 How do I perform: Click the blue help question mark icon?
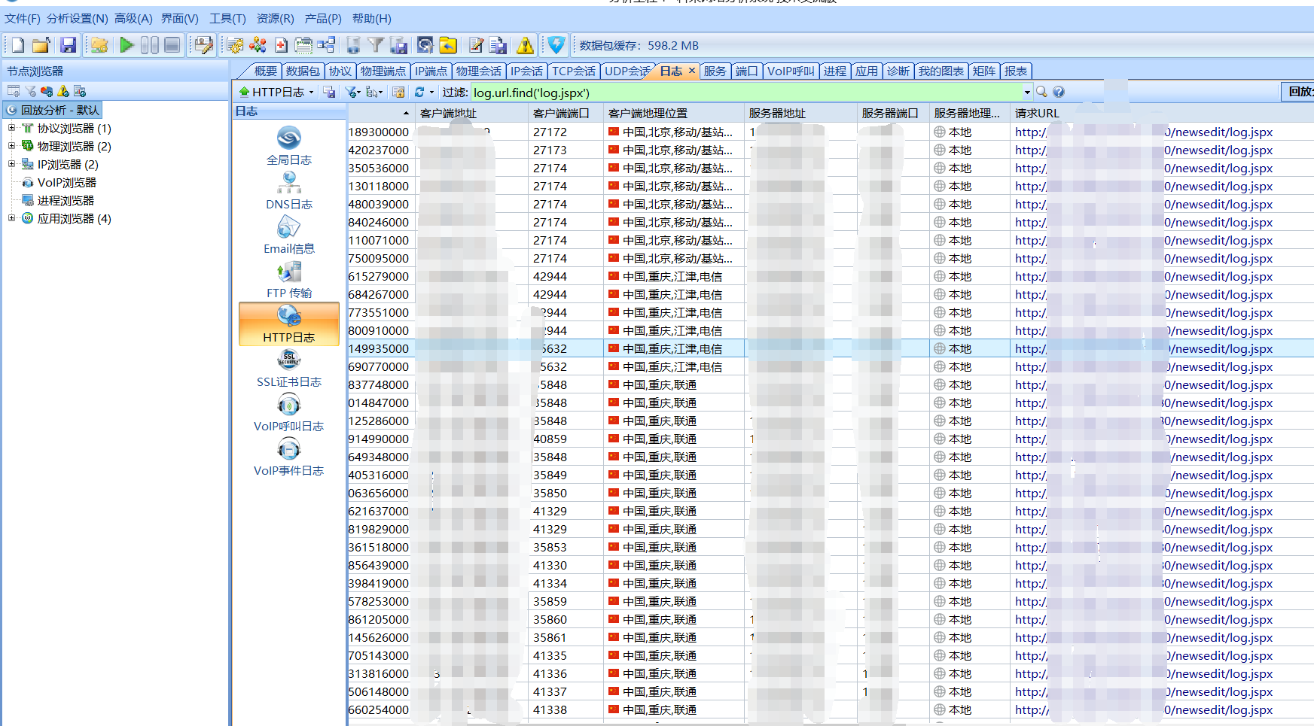(x=1059, y=92)
